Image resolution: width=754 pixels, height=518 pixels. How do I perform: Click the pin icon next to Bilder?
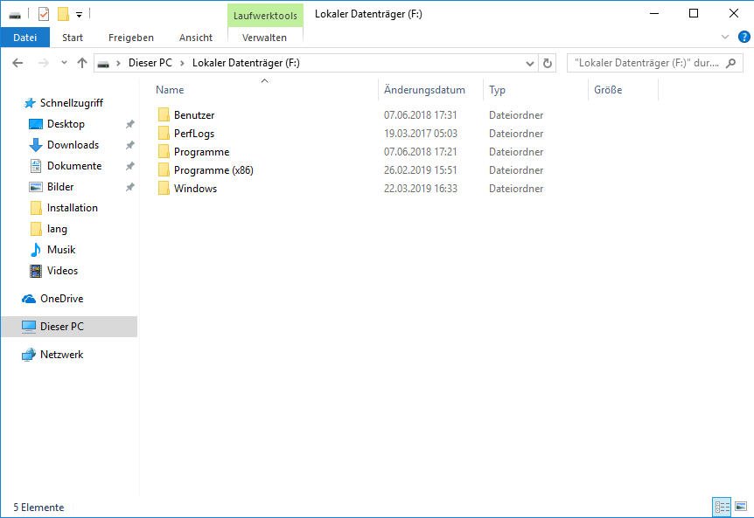(129, 187)
